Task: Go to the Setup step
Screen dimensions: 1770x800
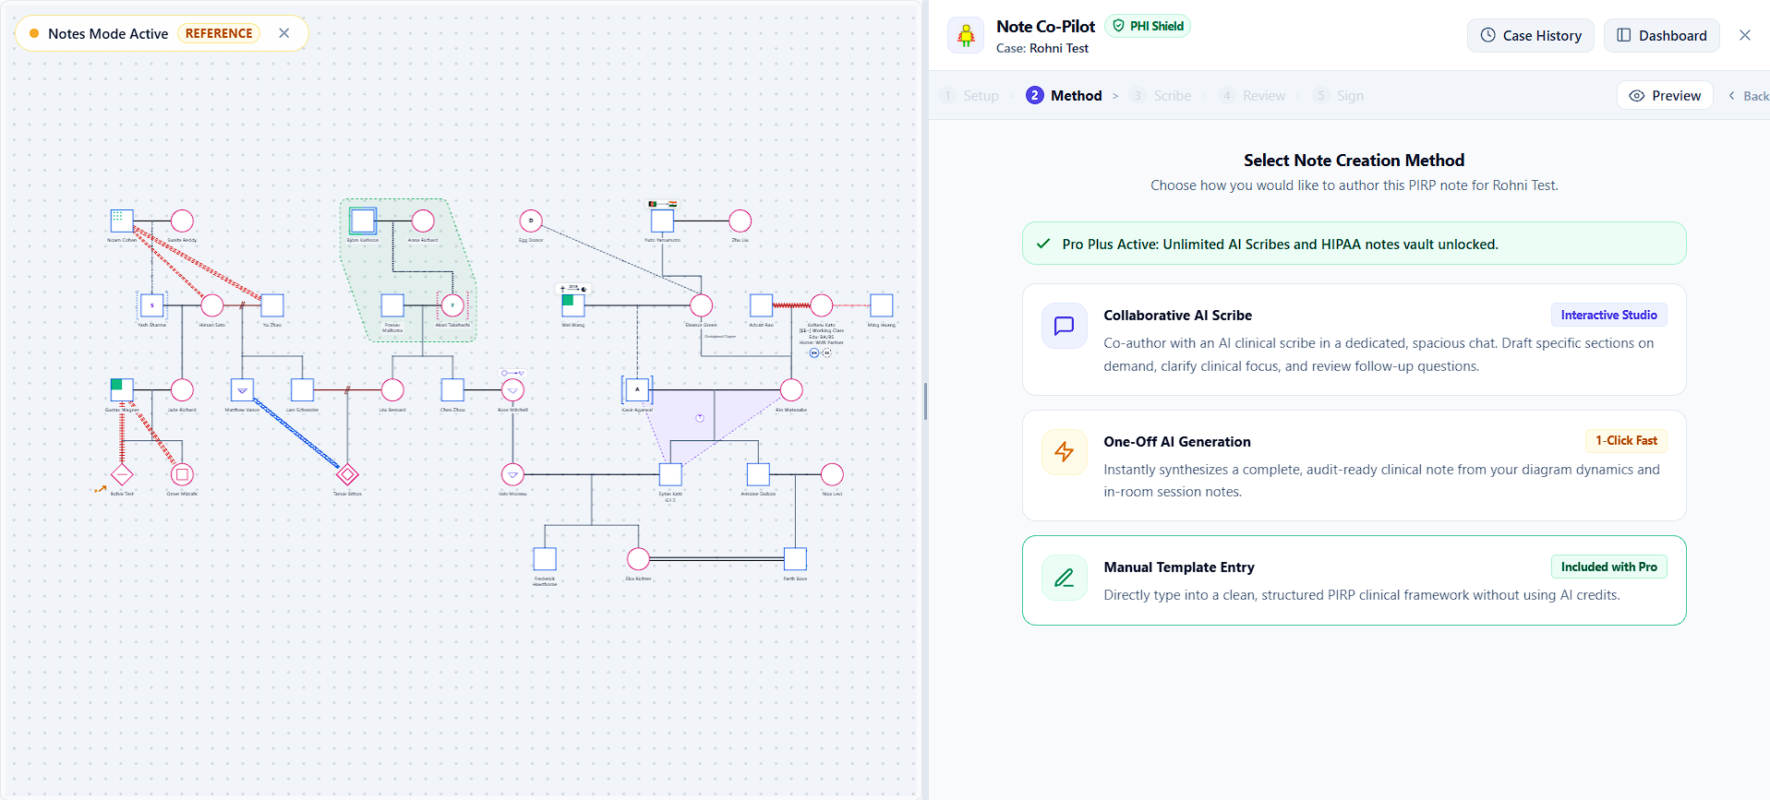Action: [969, 95]
